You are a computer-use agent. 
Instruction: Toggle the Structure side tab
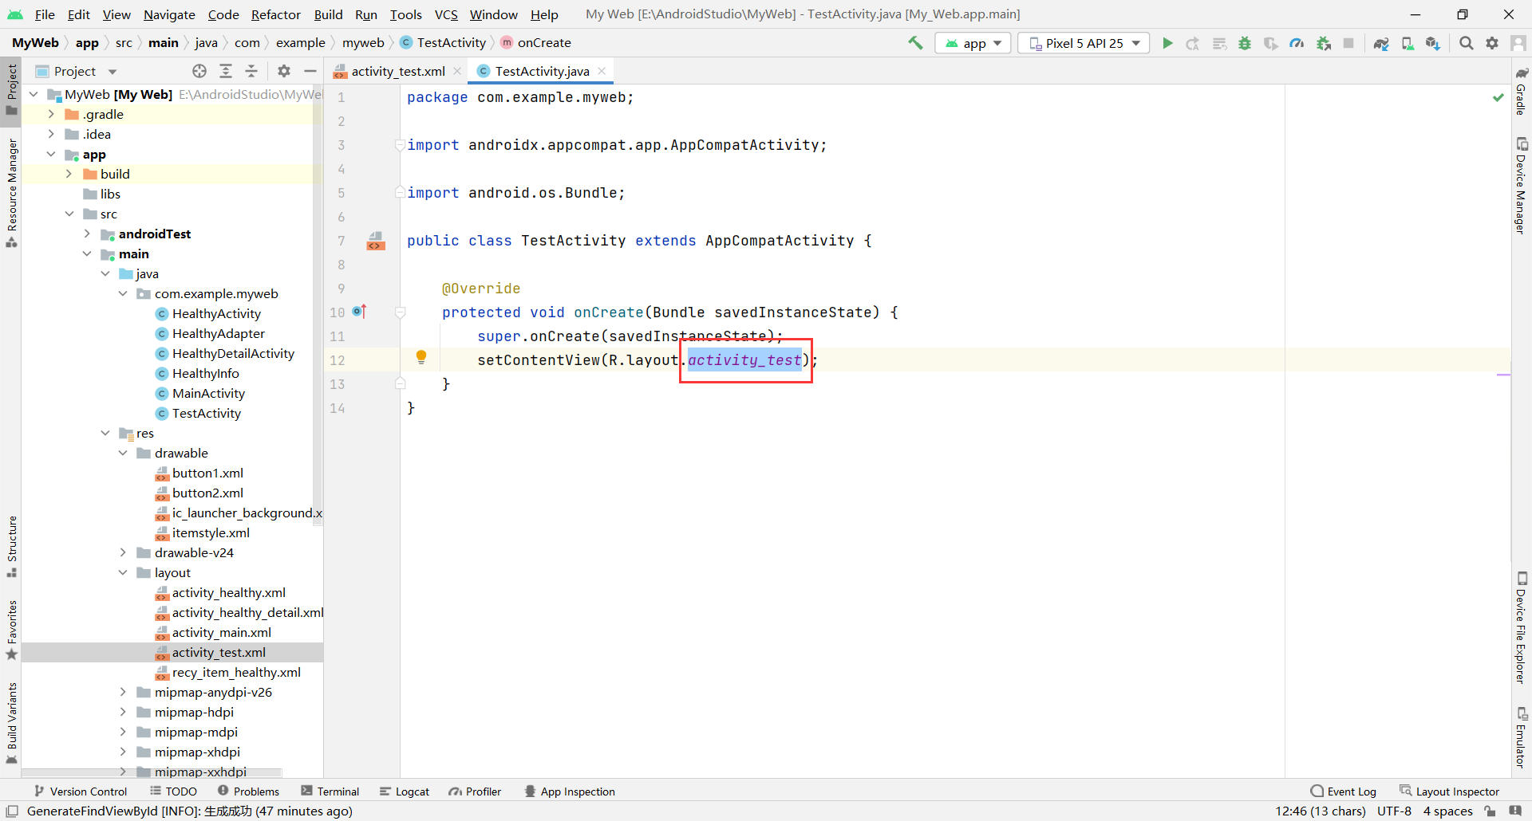point(11,546)
